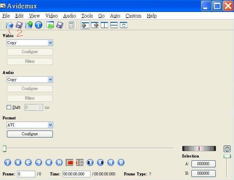This screenshot has height=180, width=234.
Task: Jump to next keyframe
Action: point(59,162)
